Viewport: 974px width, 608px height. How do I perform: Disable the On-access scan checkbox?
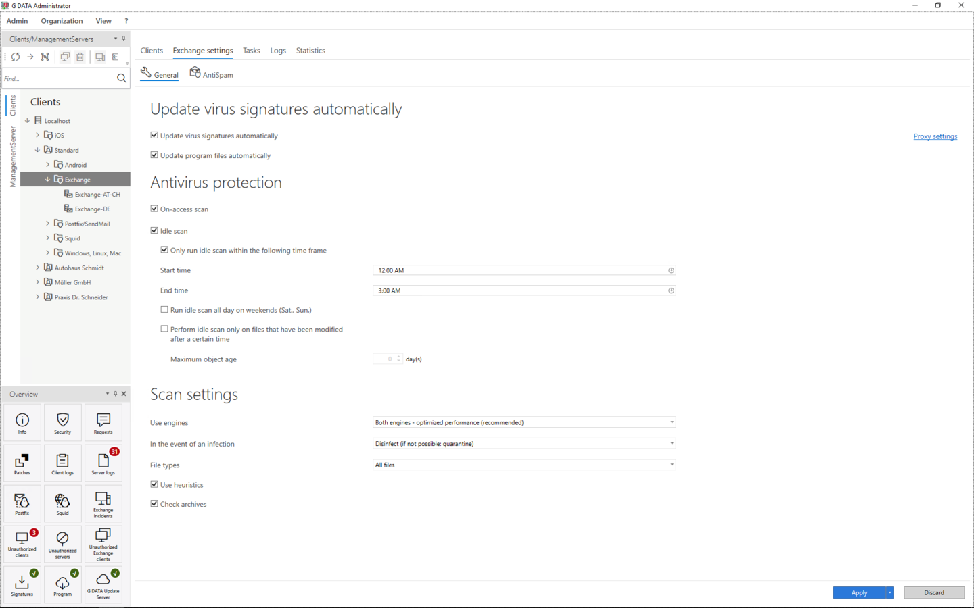coord(154,209)
